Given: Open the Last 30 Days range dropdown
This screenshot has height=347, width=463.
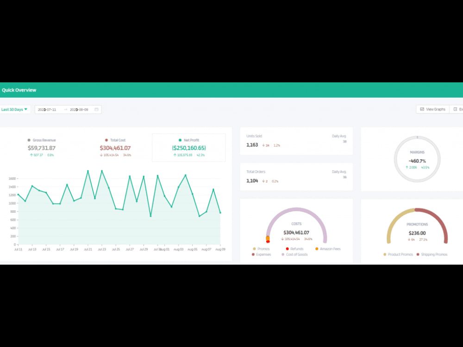Looking at the screenshot, I should [x=14, y=110].
